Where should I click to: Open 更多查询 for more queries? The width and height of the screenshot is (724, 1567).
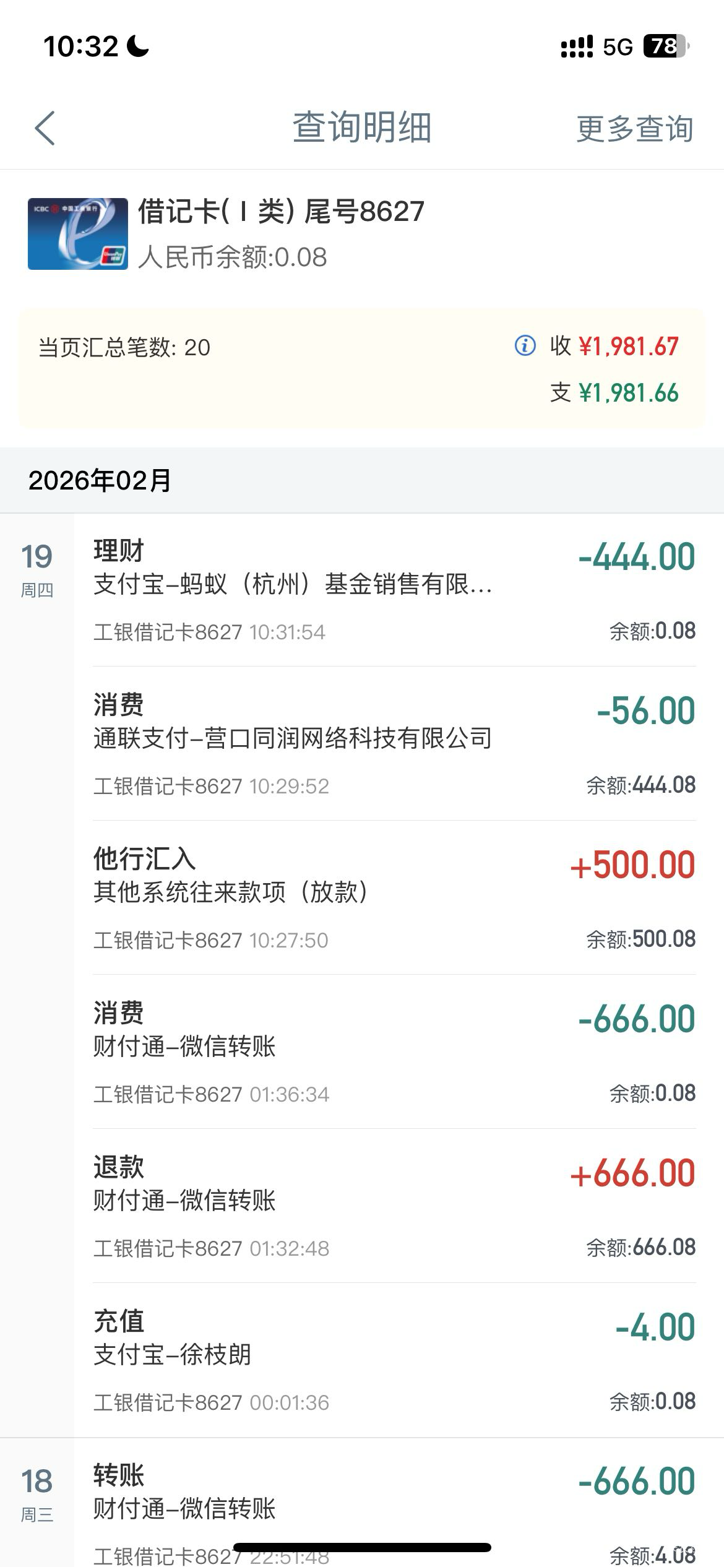click(x=634, y=129)
